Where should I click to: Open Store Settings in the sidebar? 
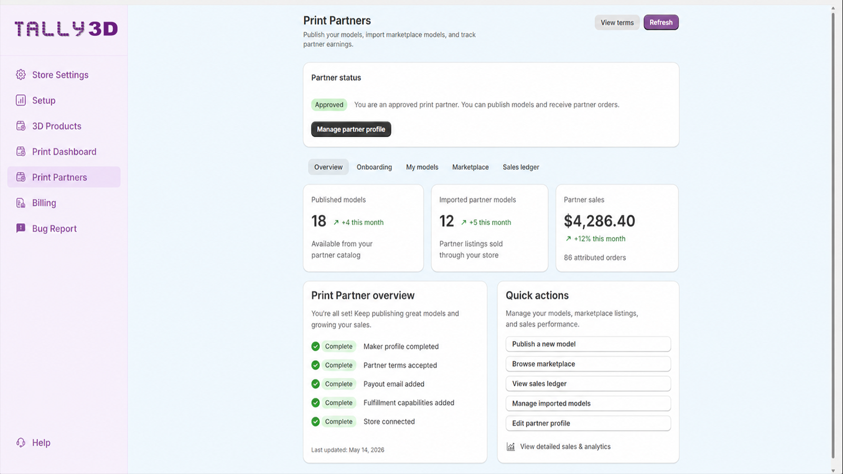point(64,75)
